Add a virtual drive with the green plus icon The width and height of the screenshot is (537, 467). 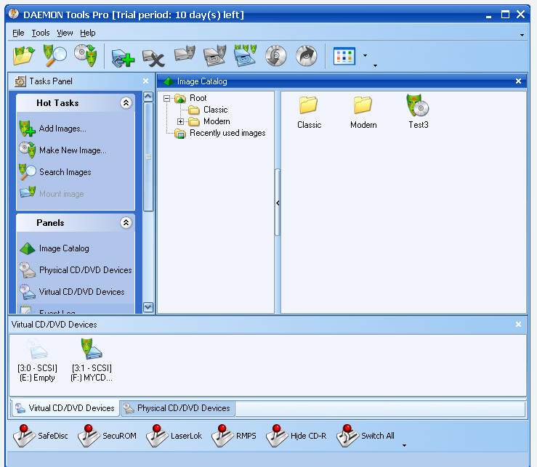coord(123,58)
